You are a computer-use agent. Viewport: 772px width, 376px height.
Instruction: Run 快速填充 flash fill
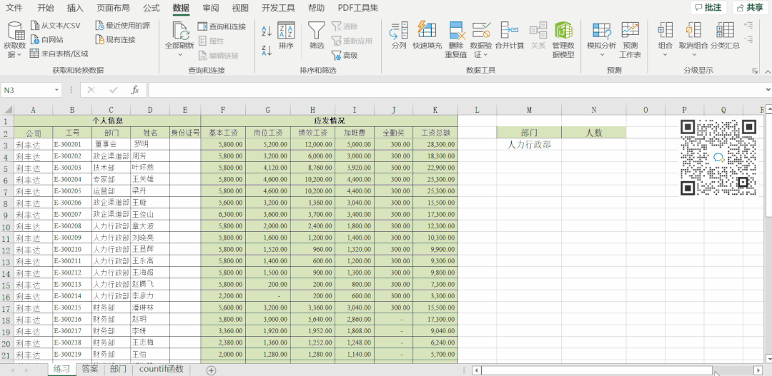tap(427, 36)
